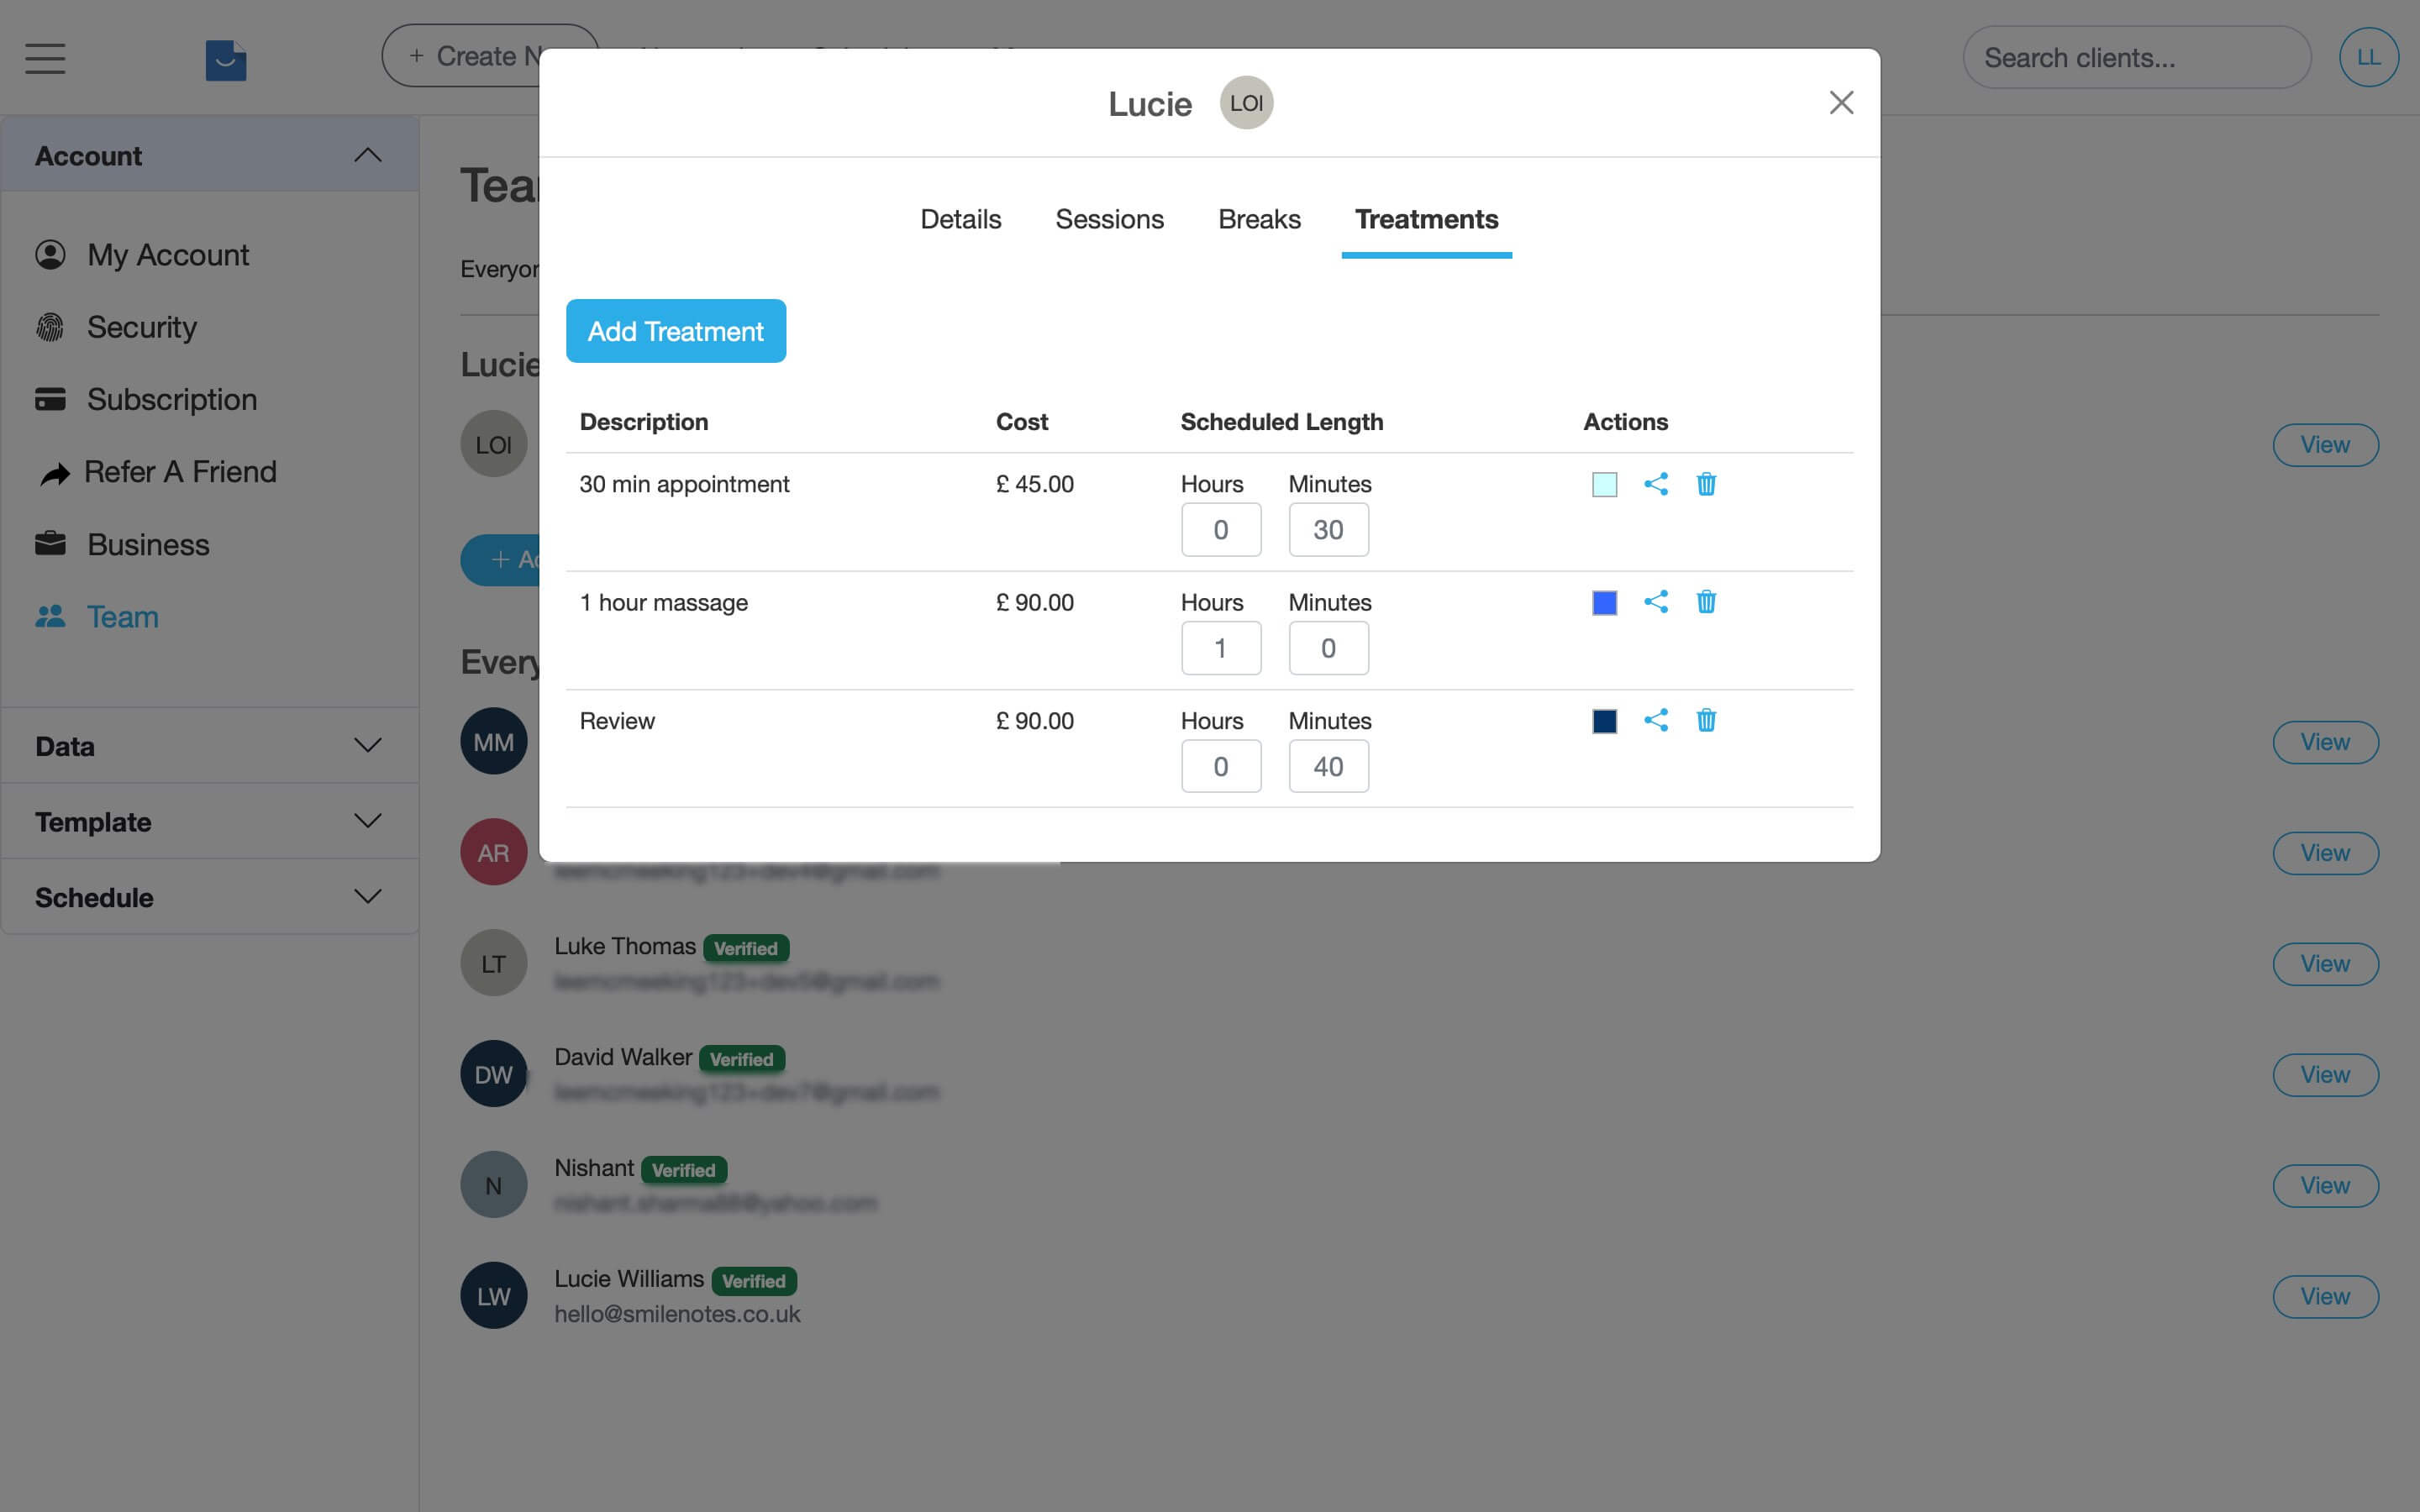Open the Security section in sidebar
The width and height of the screenshot is (2420, 1512).
(141, 326)
